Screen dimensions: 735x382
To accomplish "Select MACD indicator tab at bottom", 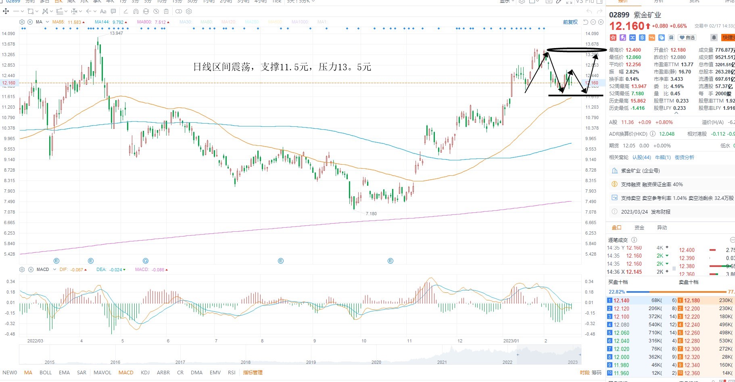I will pyautogui.click(x=126, y=373).
